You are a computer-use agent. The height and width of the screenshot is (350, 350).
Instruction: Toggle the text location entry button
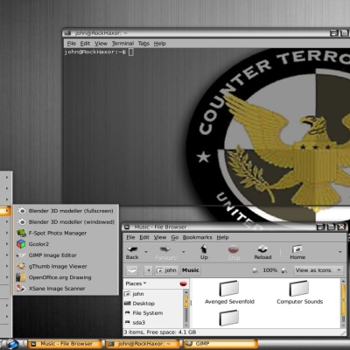click(x=132, y=270)
